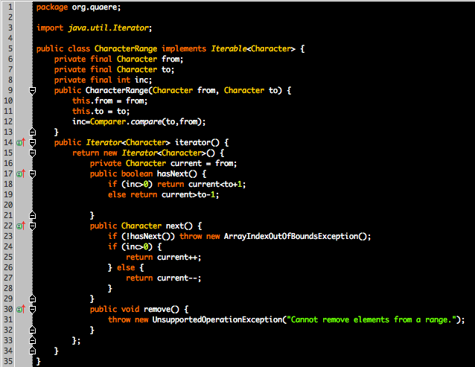The width and height of the screenshot is (475, 367).
Task: Click the current++ expression on line 25
Action: coord(177,257)
